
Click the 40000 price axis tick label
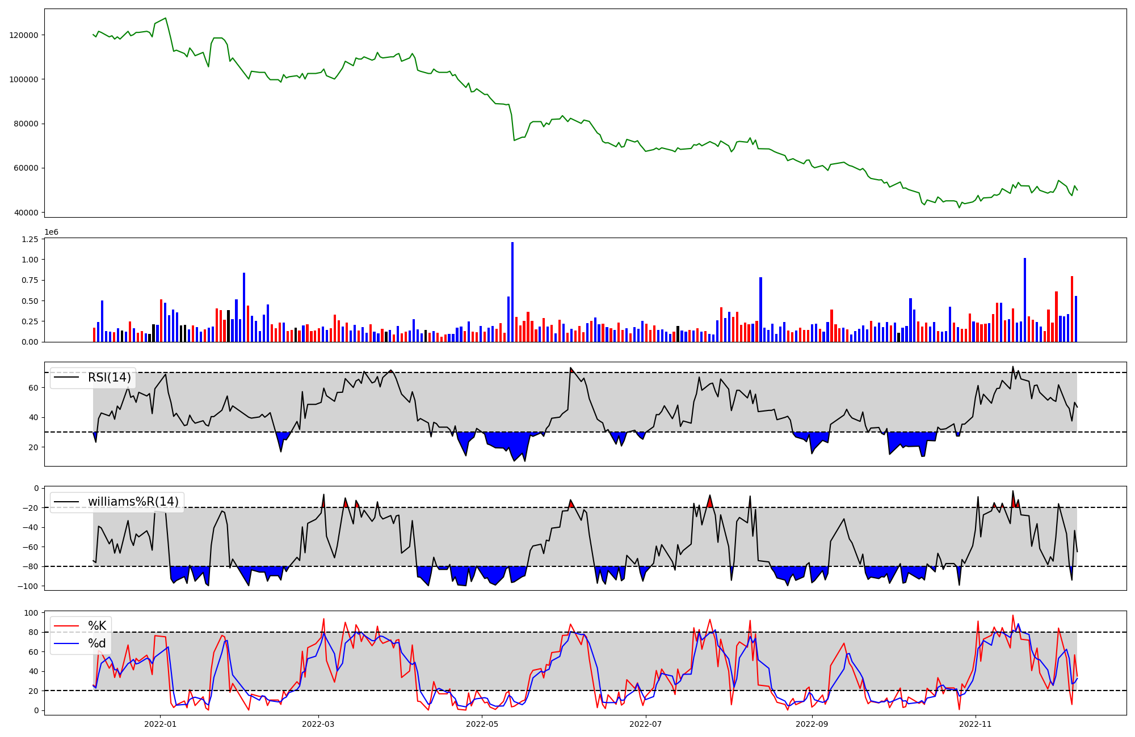click(26, 213)
